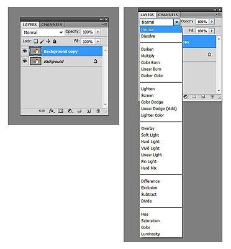Screen dimensions: 231x249
Task: Click Opacity value field in left panel
Action: coord(88,32)
